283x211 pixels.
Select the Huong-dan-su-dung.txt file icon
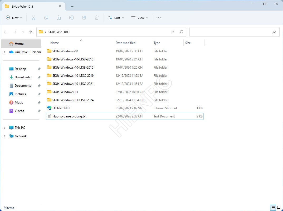point(49,116)
